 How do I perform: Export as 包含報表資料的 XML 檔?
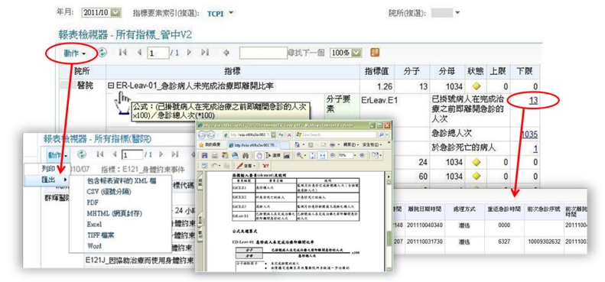122,180
